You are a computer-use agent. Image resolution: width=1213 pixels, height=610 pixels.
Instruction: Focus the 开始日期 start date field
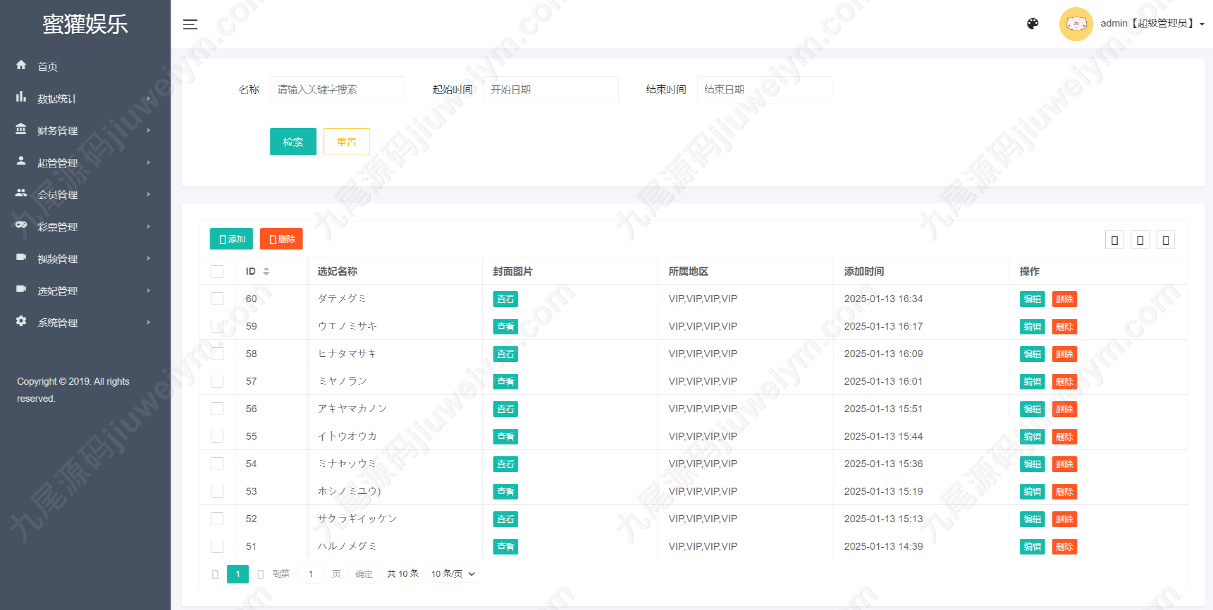(x=551, y=90)
